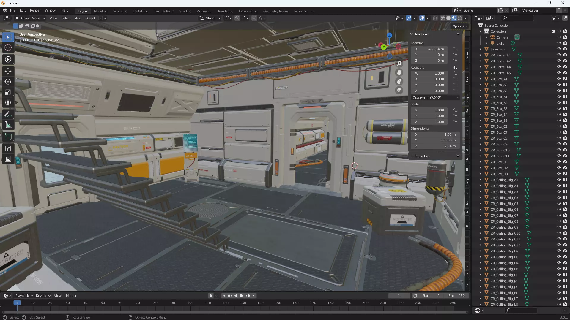Activate the Rotate tool
Viewport: 570px width, 320px height.
click(8, 82)
